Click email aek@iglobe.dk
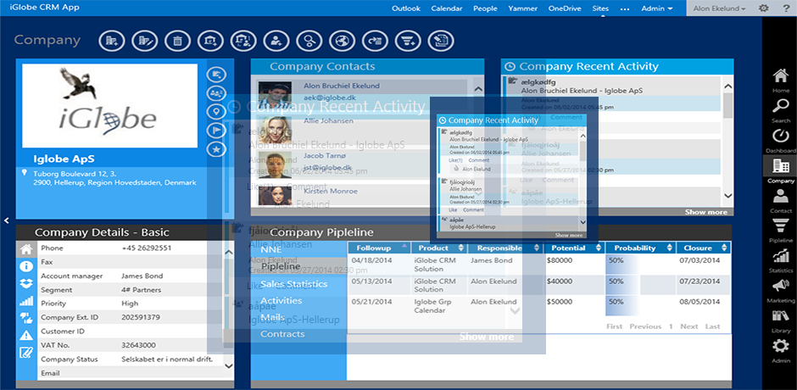The image size is (797, 390). 328,97
